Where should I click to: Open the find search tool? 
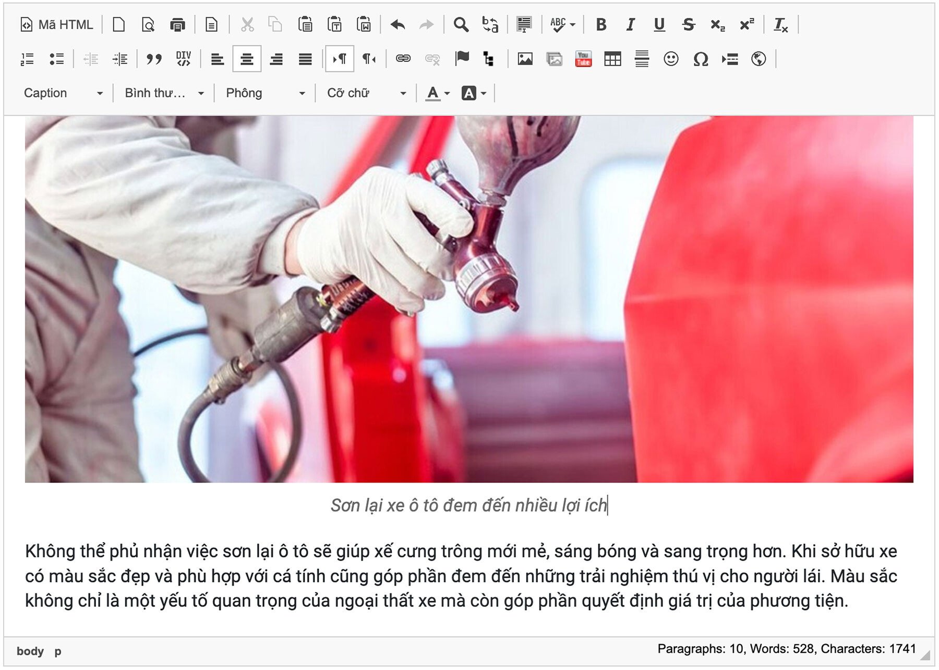461,25
